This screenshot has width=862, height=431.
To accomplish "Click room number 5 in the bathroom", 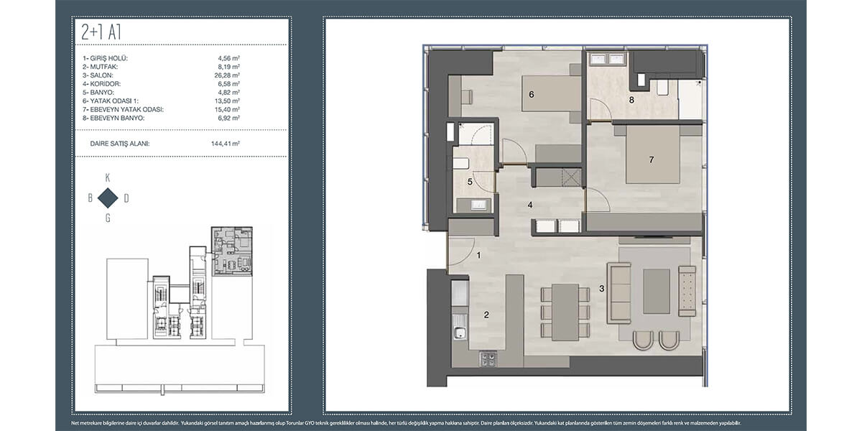I will pyautogui.click(x=470, y=182).
